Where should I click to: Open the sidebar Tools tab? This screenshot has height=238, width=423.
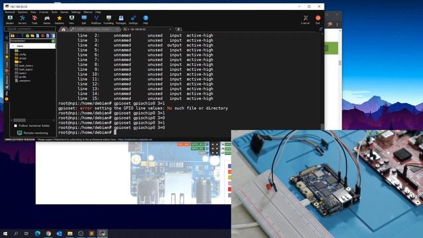[x=7, y=67]
